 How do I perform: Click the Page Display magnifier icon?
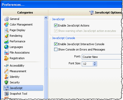click(6, 30)
